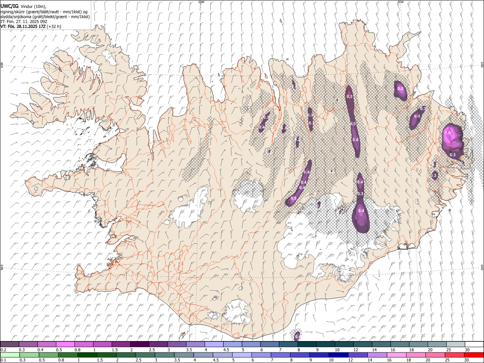
Task: Select the pale green 0.1 rain swatch
Action: pos(10,355)
